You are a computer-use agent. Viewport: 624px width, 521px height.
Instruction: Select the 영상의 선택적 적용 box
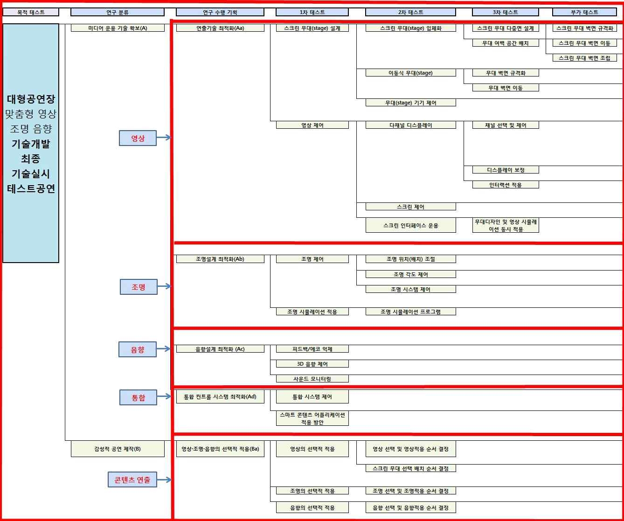[312, 449]
